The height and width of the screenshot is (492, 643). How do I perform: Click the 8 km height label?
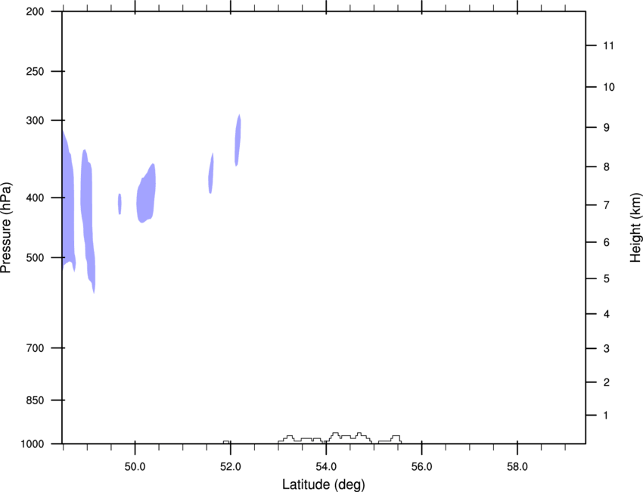point(606,167)
